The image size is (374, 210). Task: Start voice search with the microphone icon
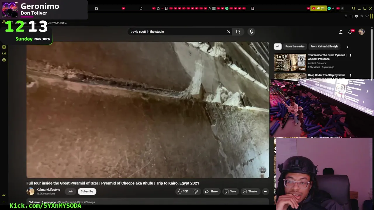point(251,32)
